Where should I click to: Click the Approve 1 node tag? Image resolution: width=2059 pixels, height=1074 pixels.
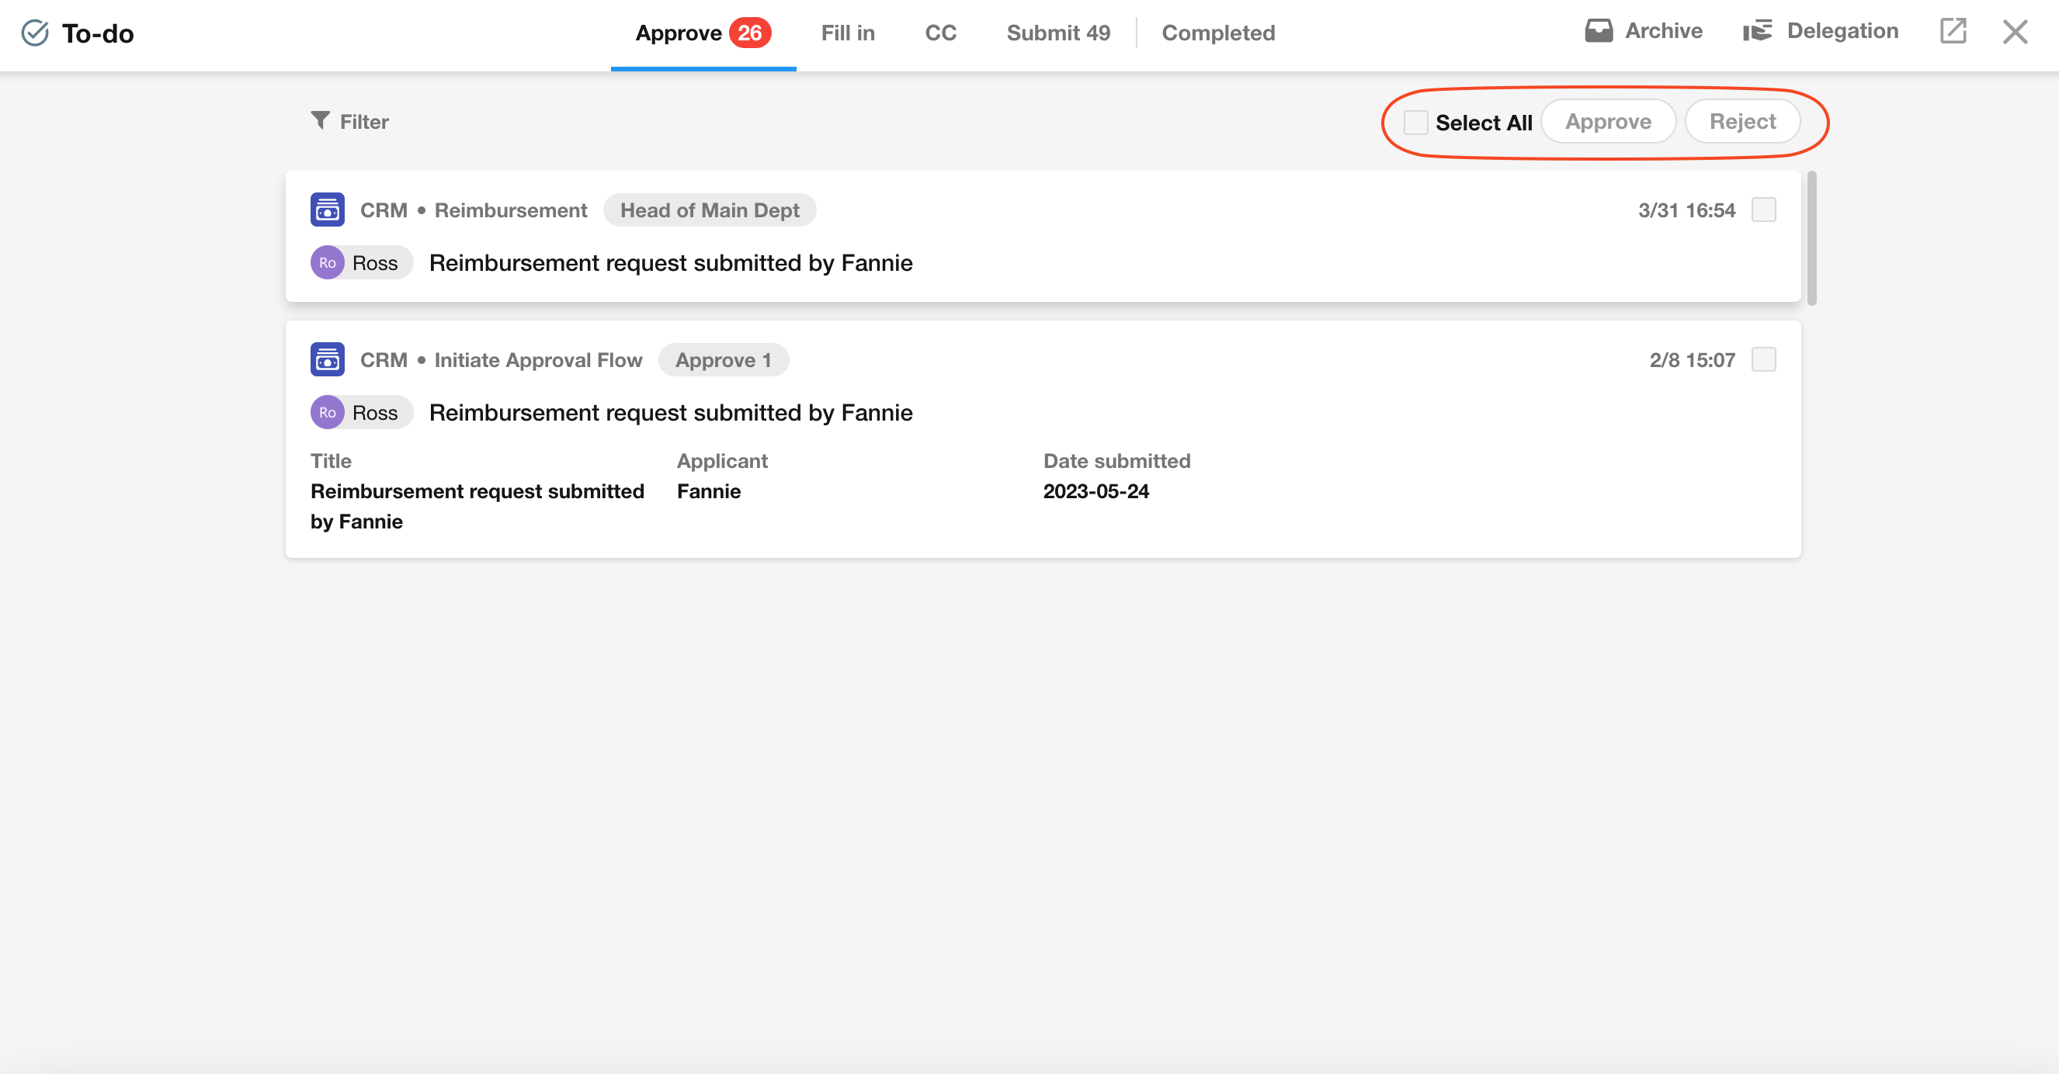724,359
